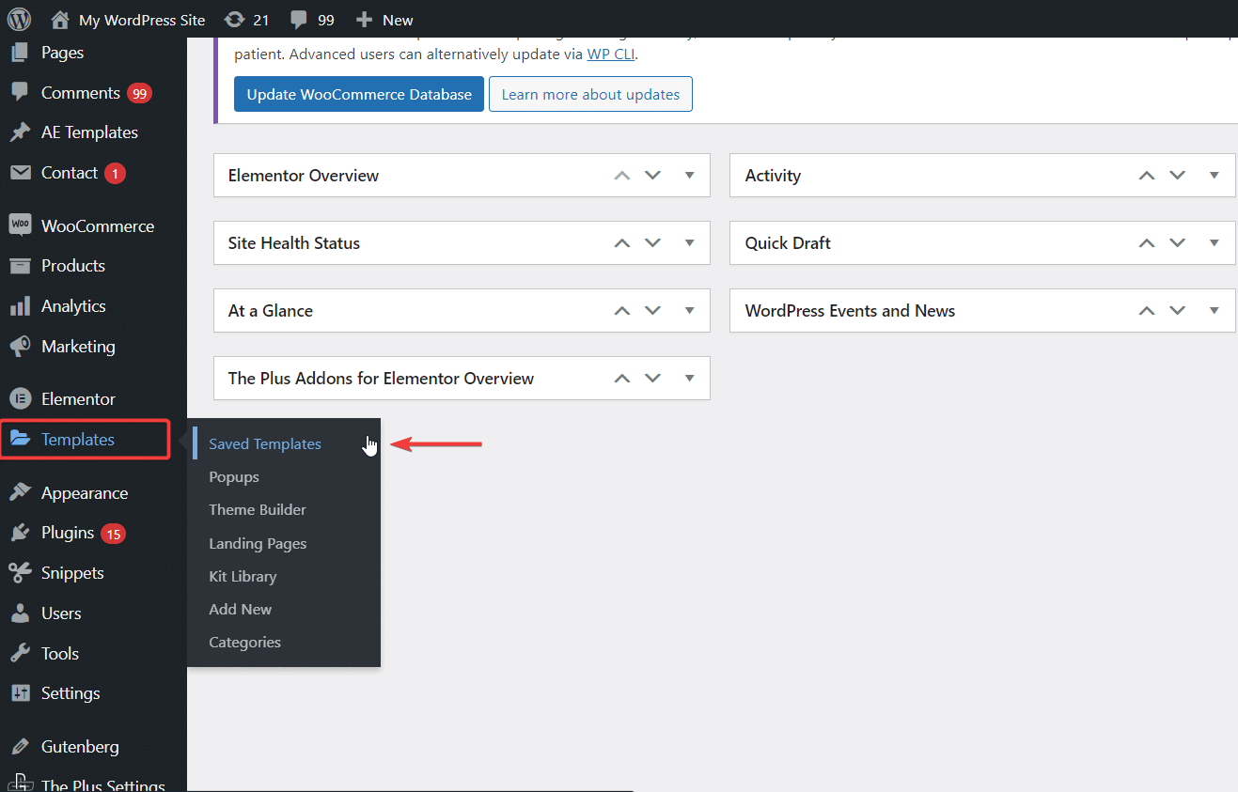Click the WordPress logo in the admin bar

(19, 19)
